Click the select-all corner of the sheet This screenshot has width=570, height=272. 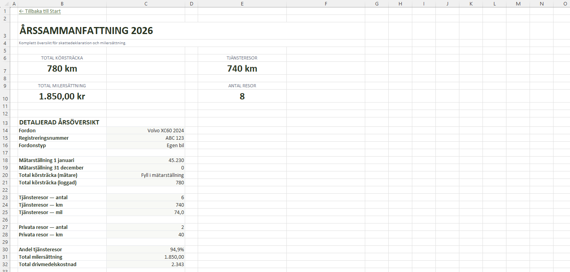pyautogui.click(x=4, y=4)
